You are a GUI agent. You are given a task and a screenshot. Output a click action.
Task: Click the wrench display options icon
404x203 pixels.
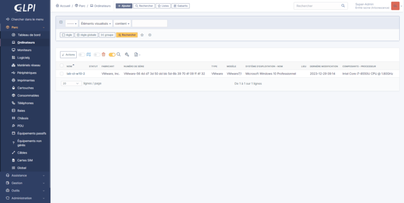pos(127,54)
